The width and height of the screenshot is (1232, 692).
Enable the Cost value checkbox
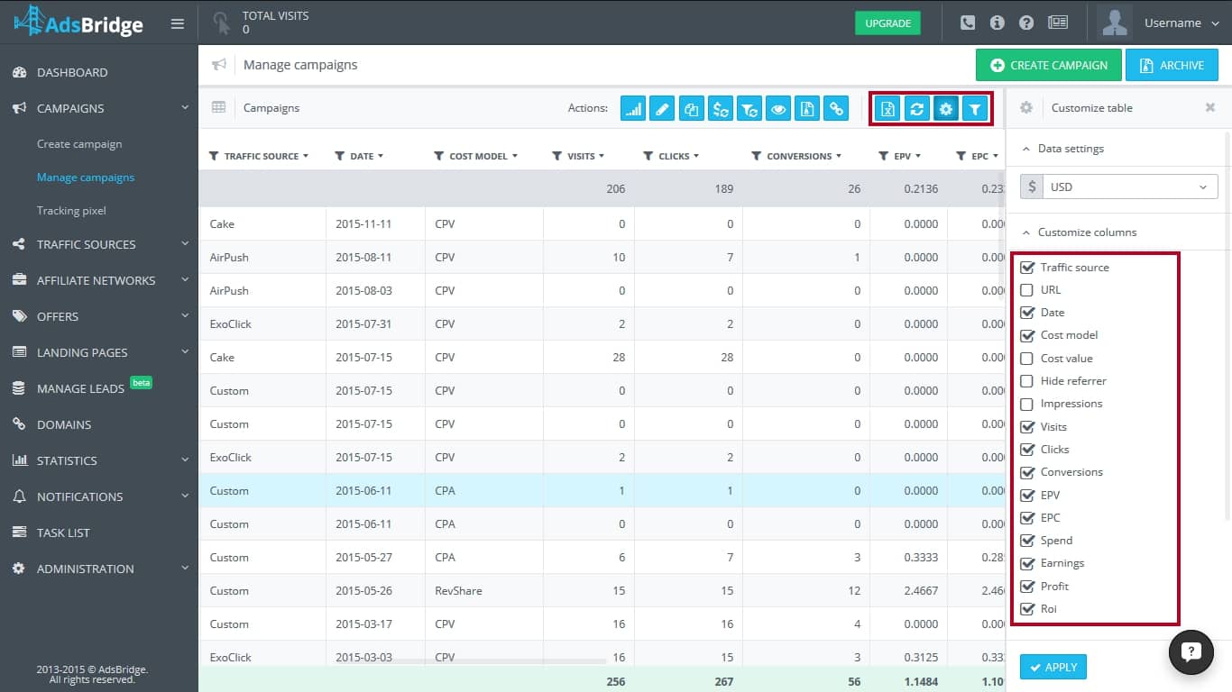click(x=1026, y=358)
